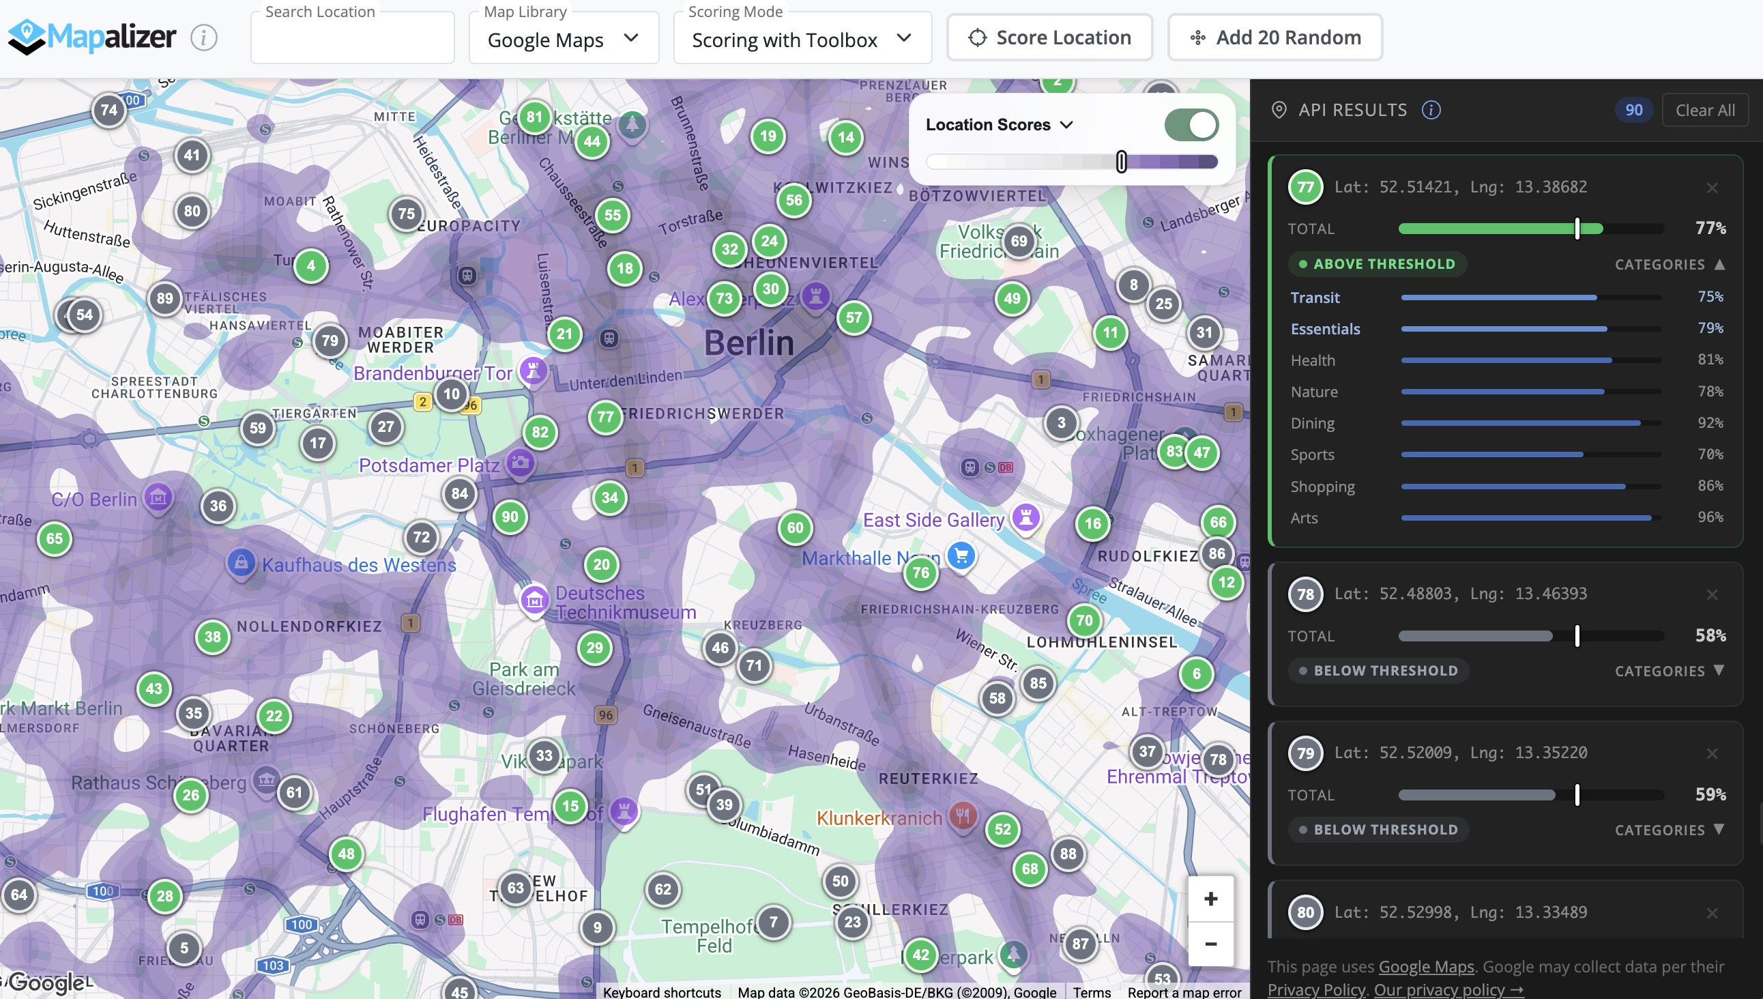Remove result 78 with its X icon
Image resolution: width=1763 pixels, height=999 pixels.
[x=1712, y=594]
